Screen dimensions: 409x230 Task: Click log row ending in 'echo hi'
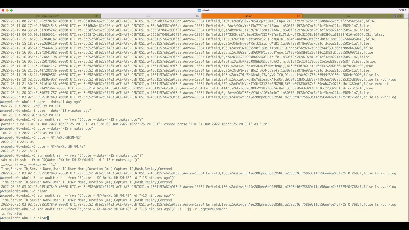click(x=194, y=84)
